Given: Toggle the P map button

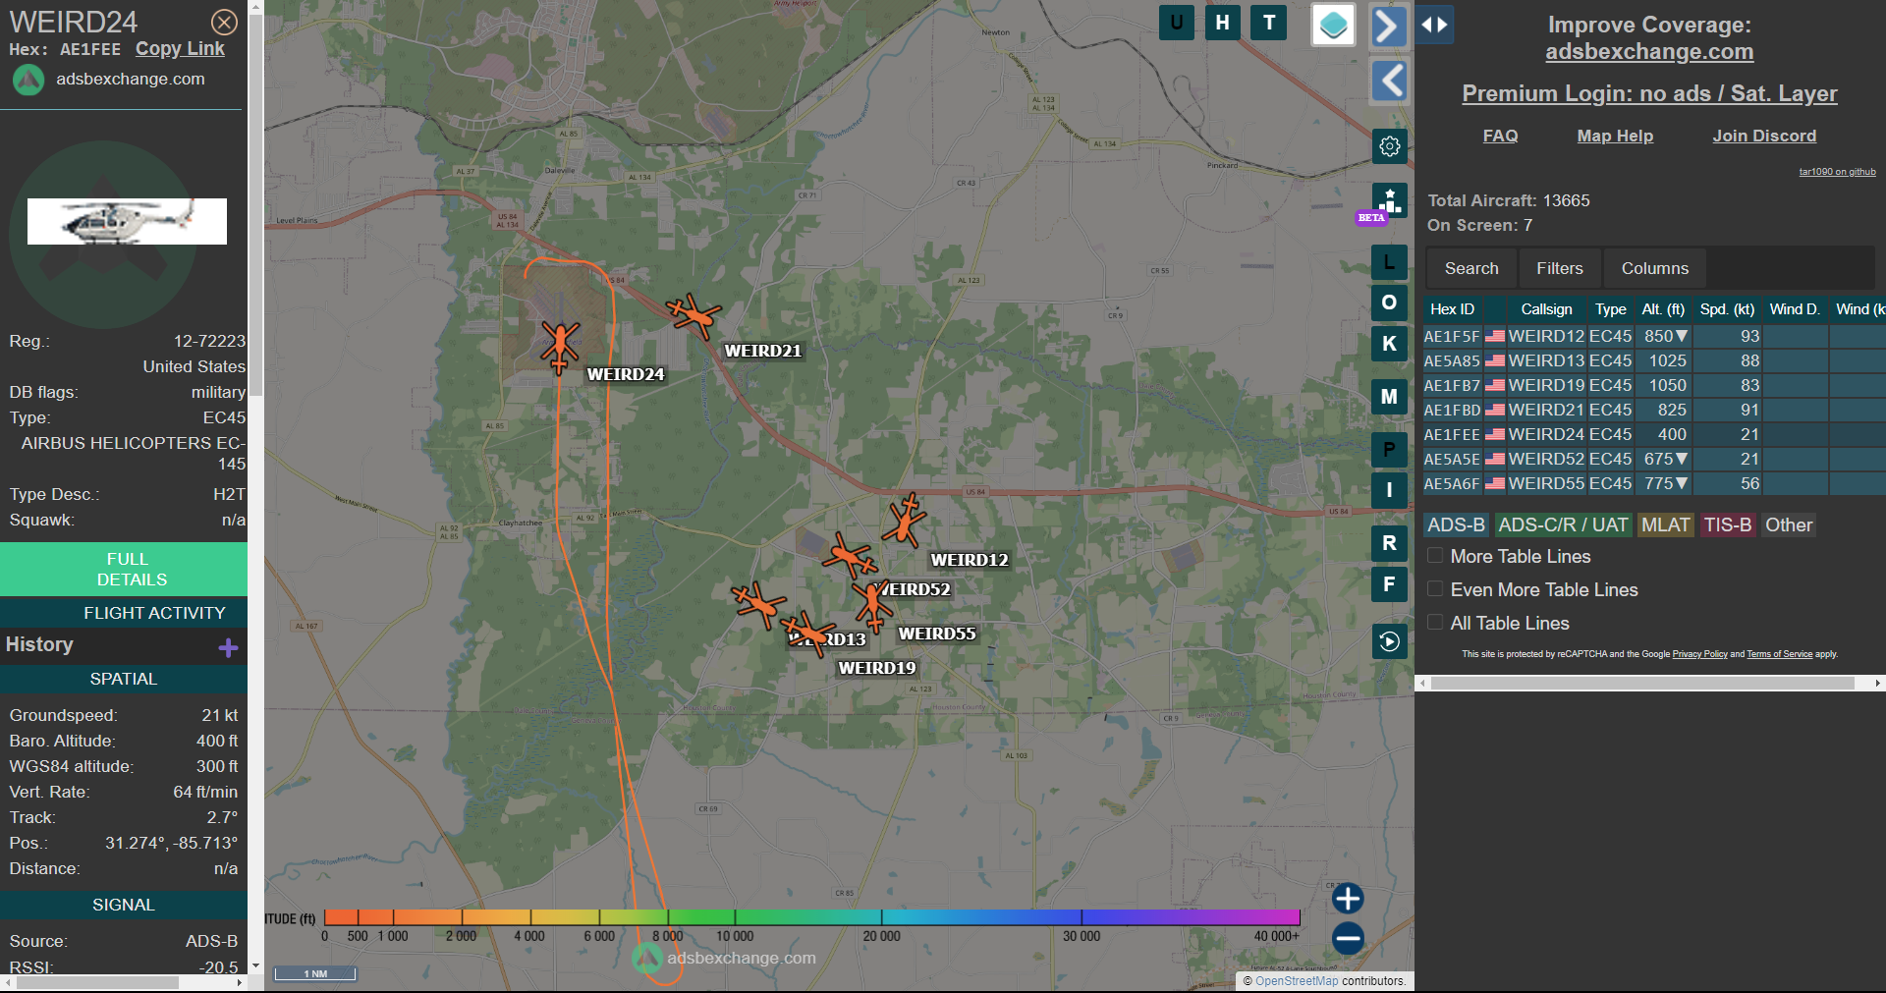Looking at the screenshot, I should [1389, 450].
